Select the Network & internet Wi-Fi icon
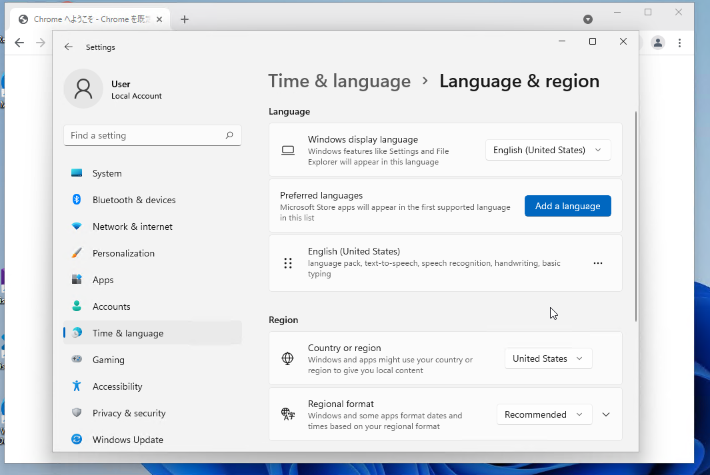The width and height of the screenshot is (710, 475). [77, 227]
